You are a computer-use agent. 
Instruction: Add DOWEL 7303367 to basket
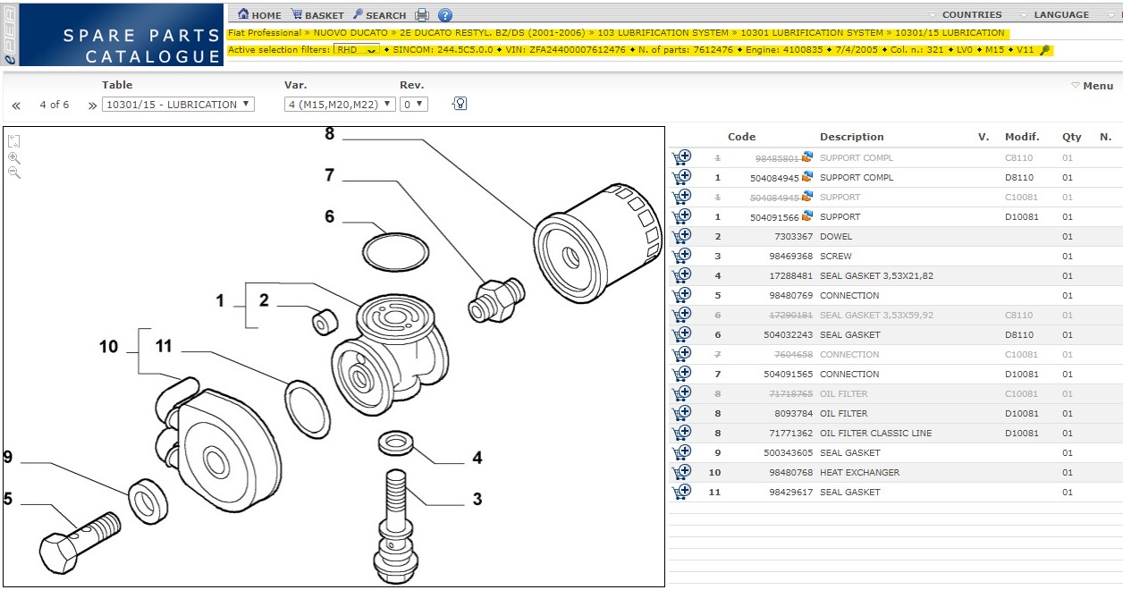682,236
